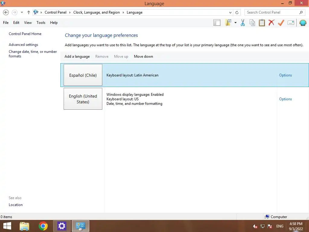Click Add a language
This screenshot has height=232, width=309.
pyautogui.click(x=77, y=56)
